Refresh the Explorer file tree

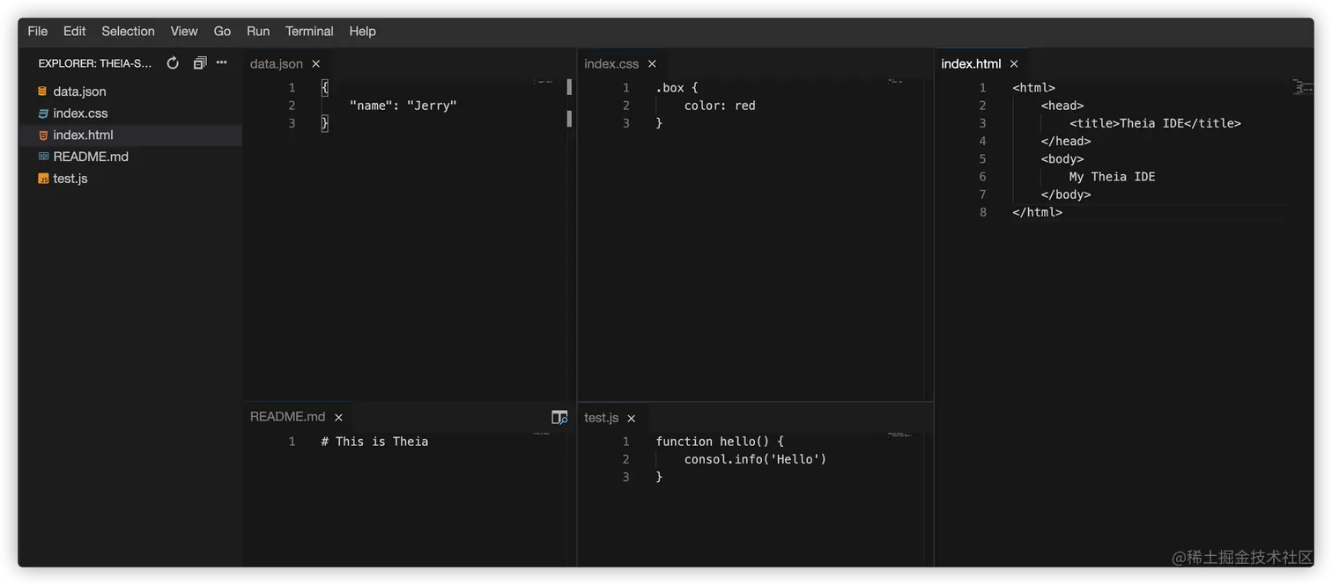click(173, 62)
